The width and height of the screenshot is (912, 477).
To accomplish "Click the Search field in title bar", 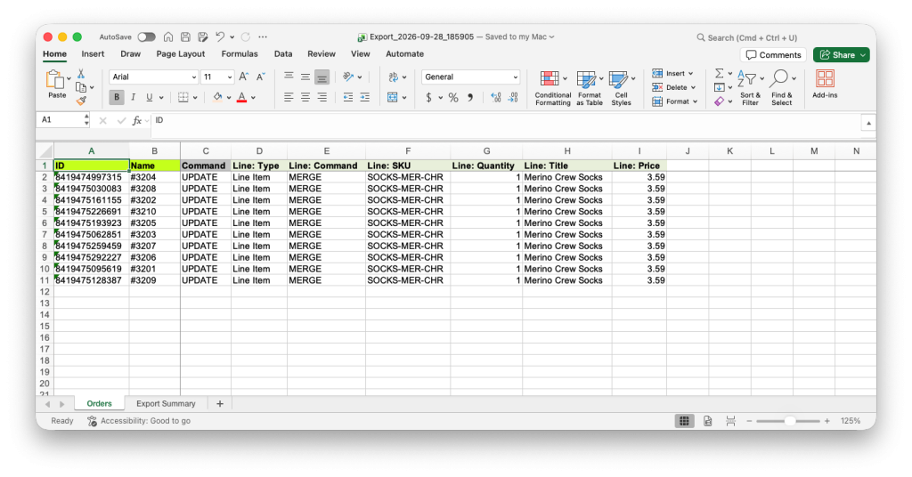I will tap(747, 37).
